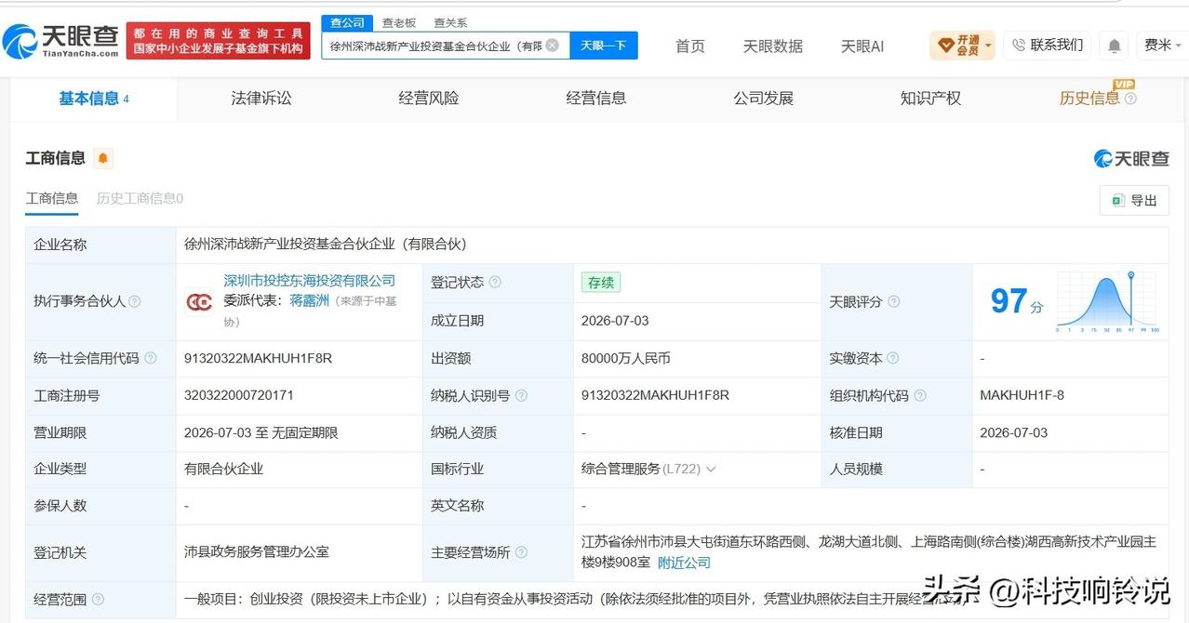Click the help icon beside 执行事务合伙人
The image size is (1189, 623).
pyautogui.click(x=134, y=302)
